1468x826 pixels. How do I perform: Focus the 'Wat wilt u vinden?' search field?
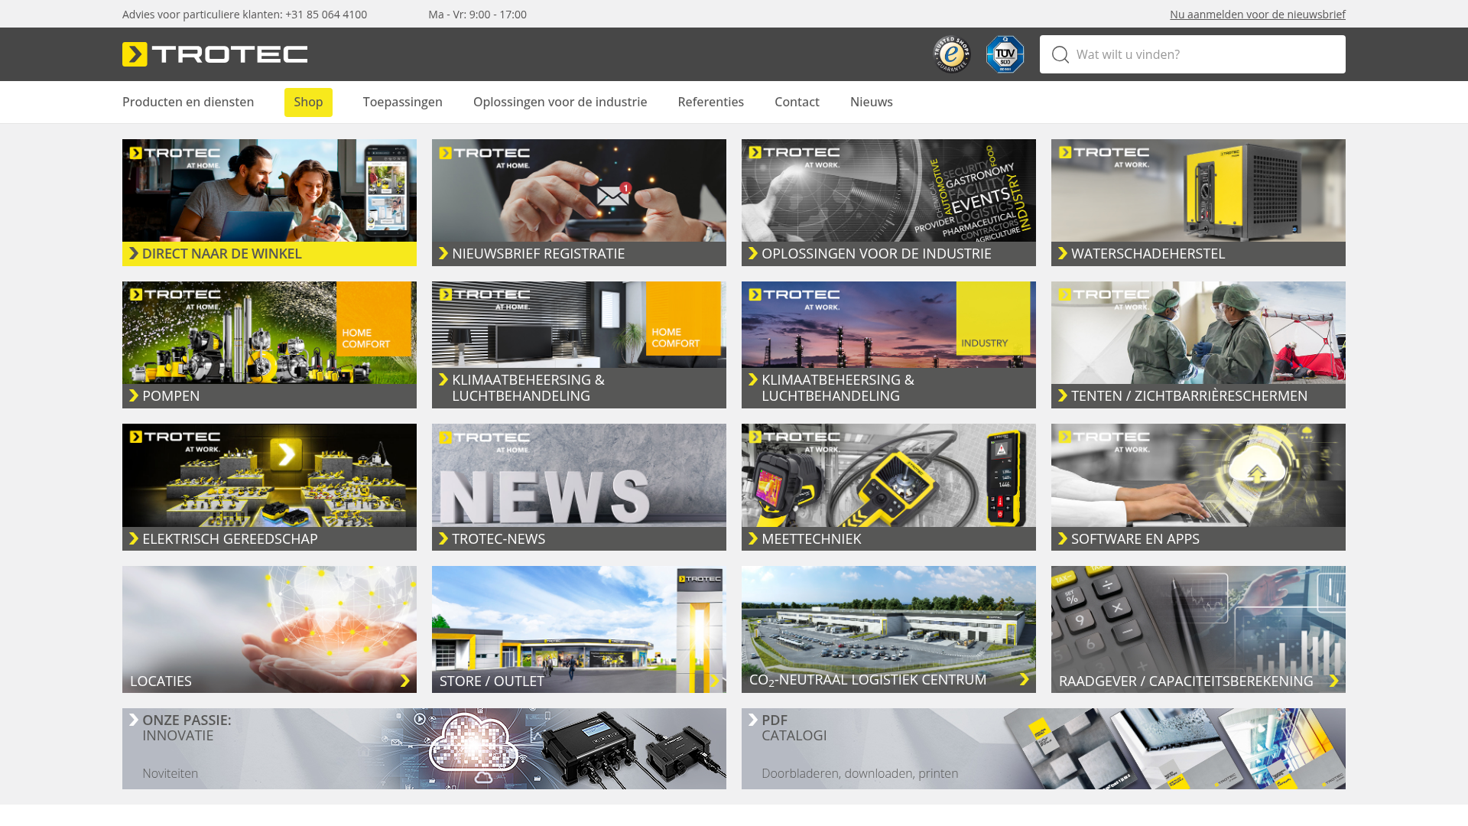coord(1193,54)
